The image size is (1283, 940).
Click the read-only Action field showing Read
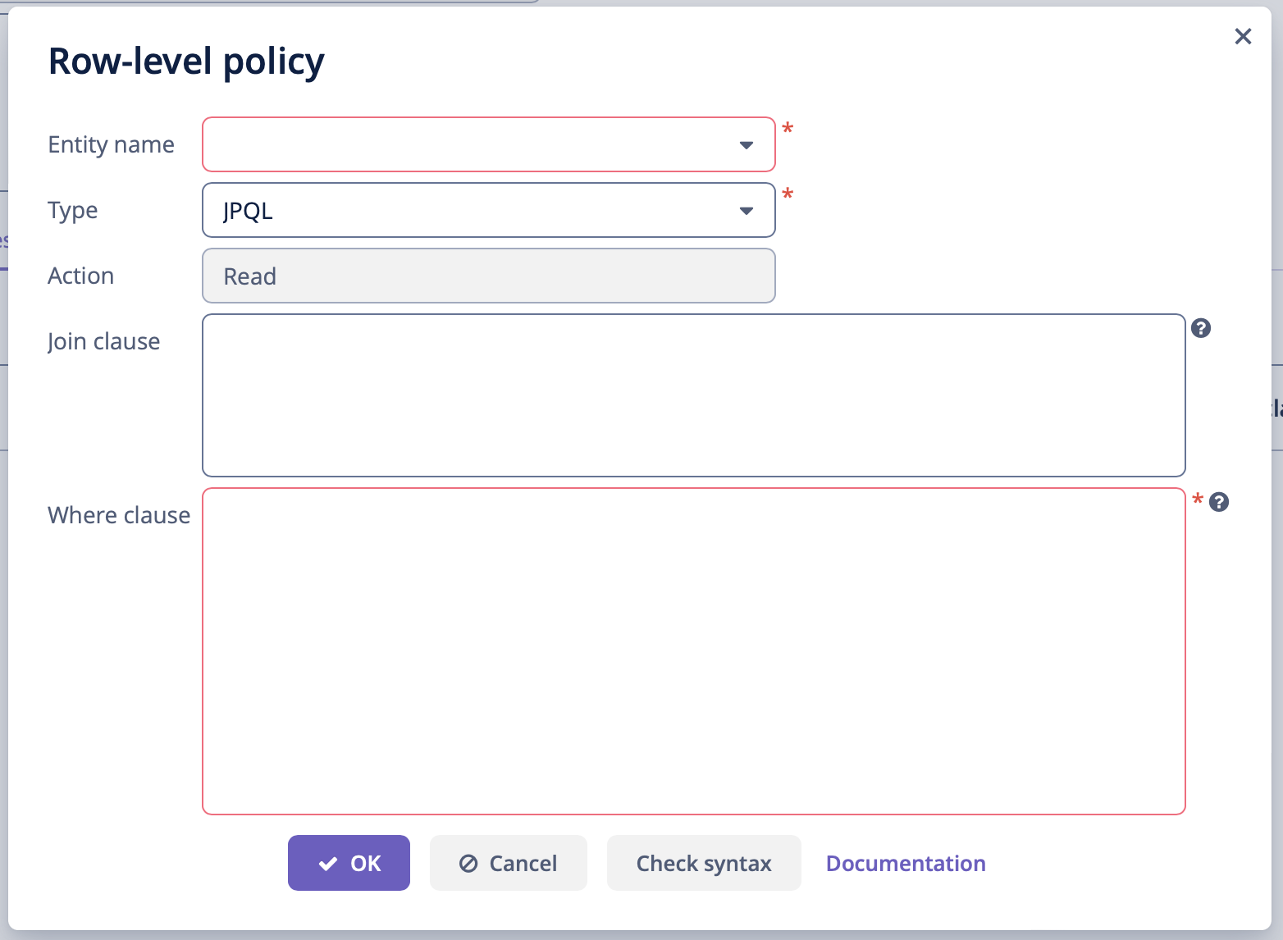[488, 276]
